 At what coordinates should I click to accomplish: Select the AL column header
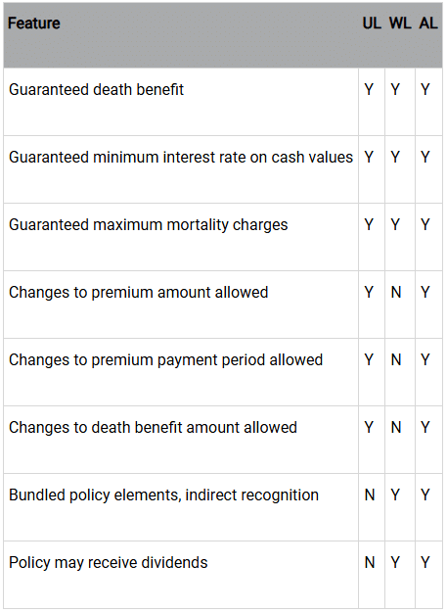coord(428,24)
